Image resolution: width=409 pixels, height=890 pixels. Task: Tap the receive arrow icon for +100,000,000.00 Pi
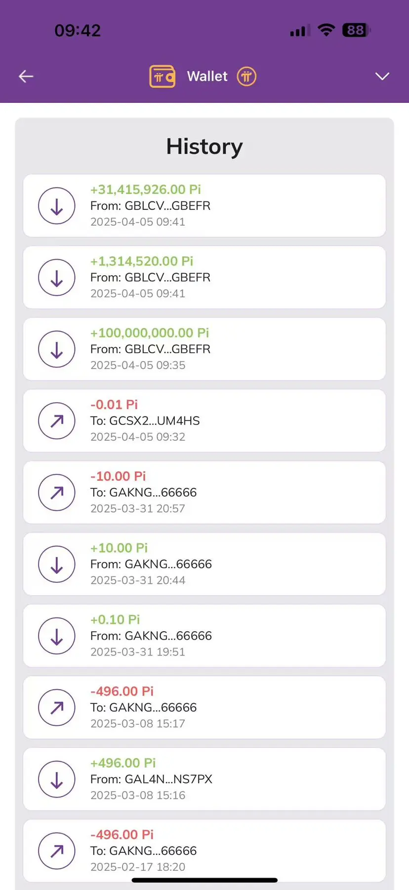coord(57,349)
